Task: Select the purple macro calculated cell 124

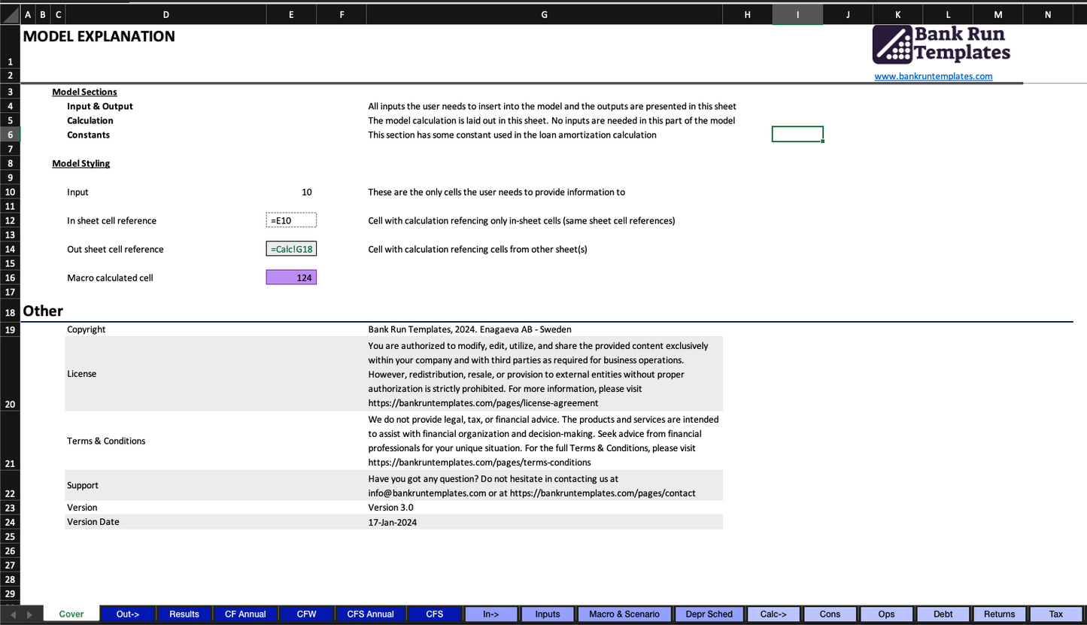Action: (x=291, y=278)
